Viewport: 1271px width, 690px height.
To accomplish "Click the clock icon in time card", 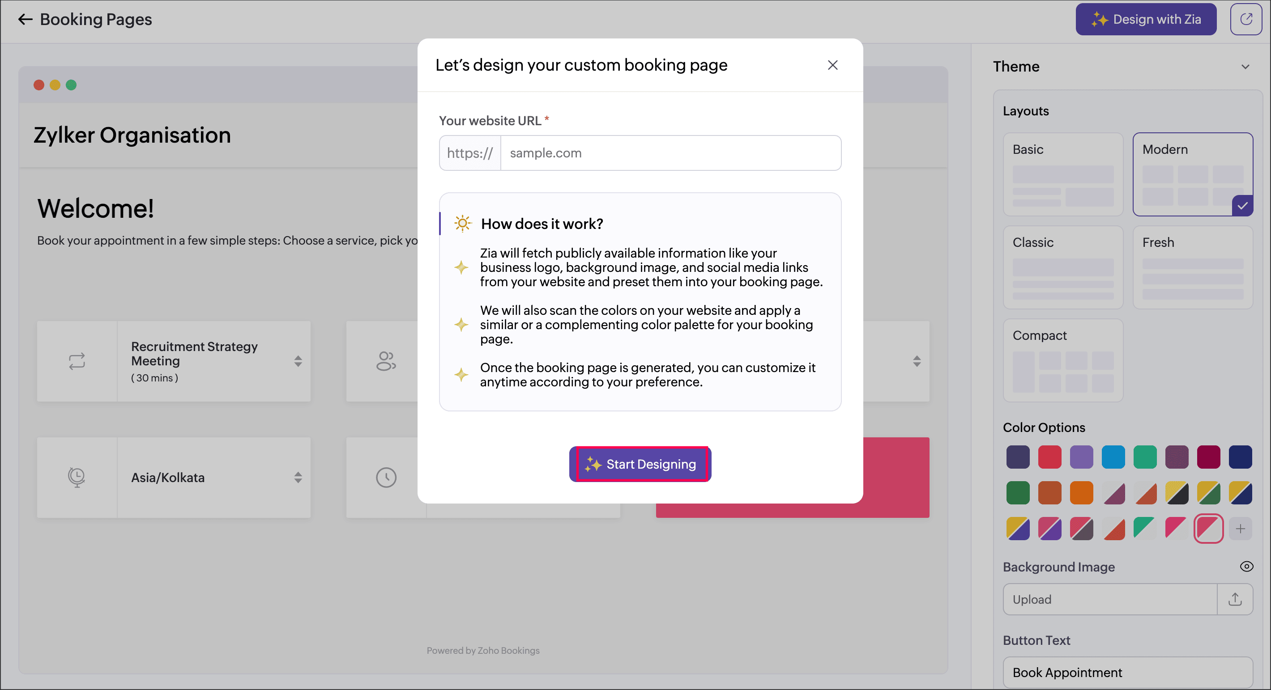I will (386, 477).
